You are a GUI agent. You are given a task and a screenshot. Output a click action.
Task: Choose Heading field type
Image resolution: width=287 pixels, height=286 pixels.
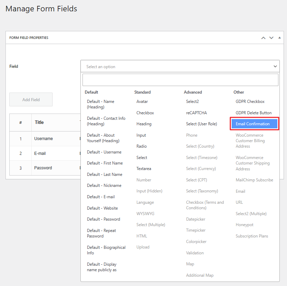pos(144,124)
